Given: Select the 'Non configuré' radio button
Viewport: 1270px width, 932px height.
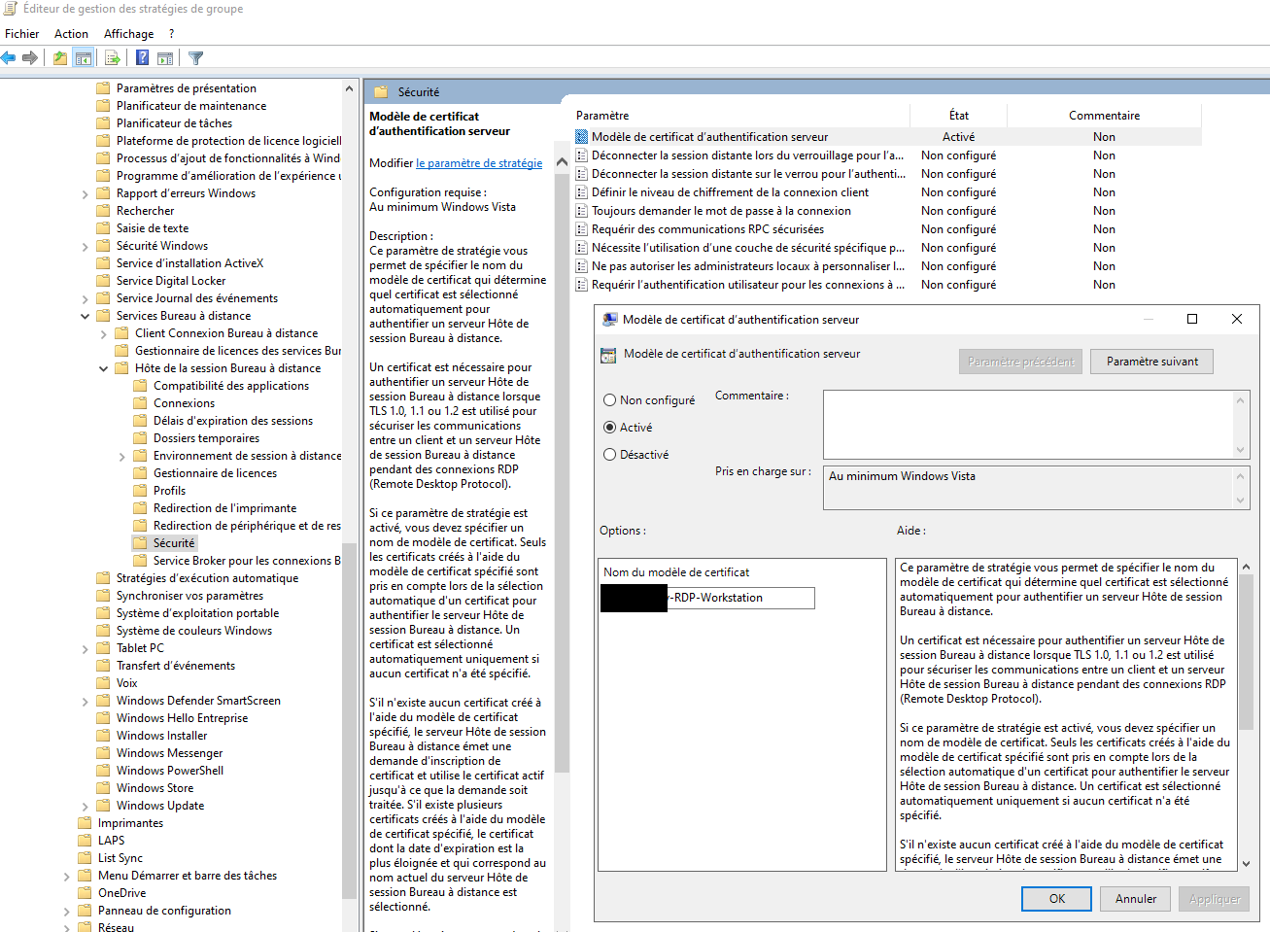Looking at the screenshot, I should click(x=610, y=400).
